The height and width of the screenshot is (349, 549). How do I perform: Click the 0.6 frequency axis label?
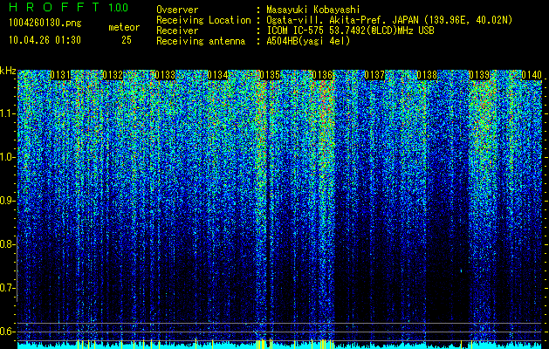tap(8, 332)
